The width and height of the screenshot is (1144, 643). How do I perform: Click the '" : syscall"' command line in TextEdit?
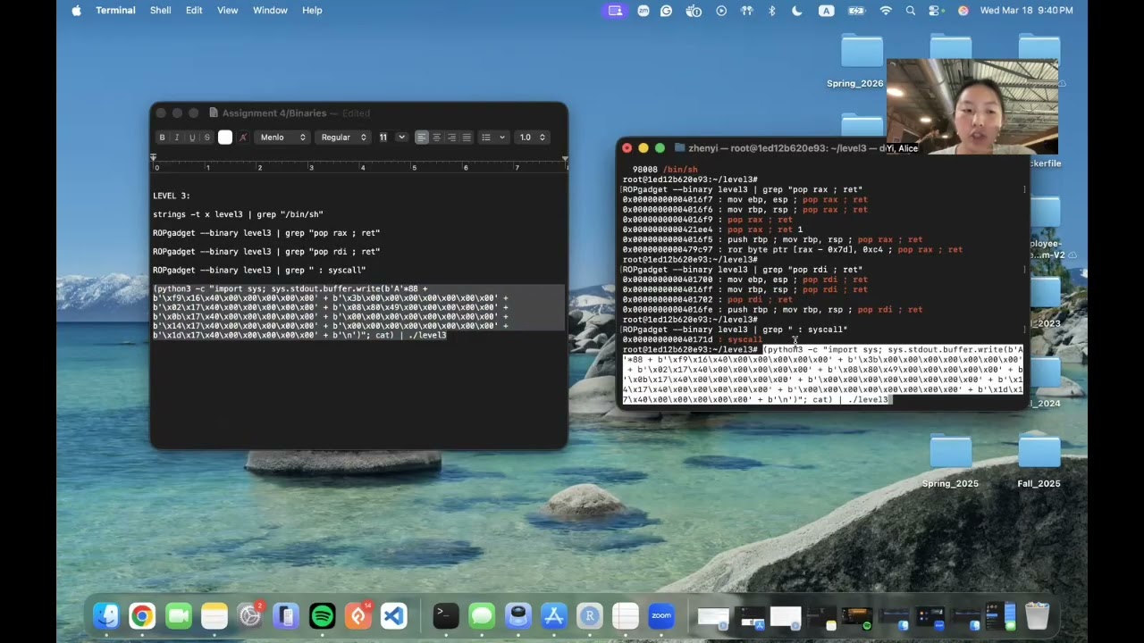[259, 270]
